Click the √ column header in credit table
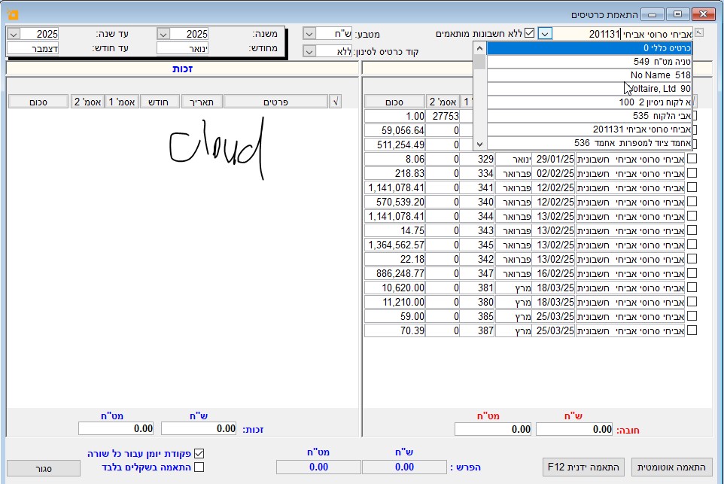The width and height of the screenshot is (724, 484). 335,102
